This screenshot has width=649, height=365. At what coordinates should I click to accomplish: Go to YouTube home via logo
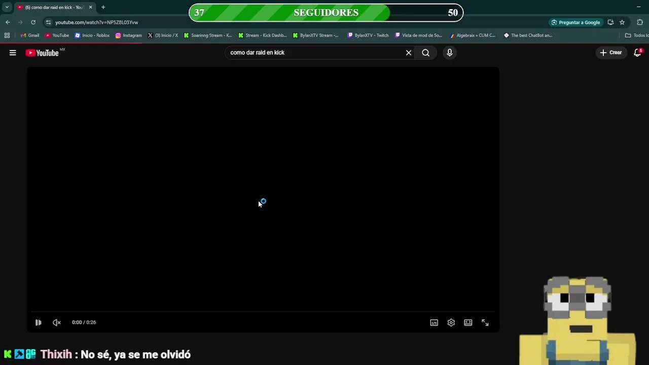click(42, 53)
